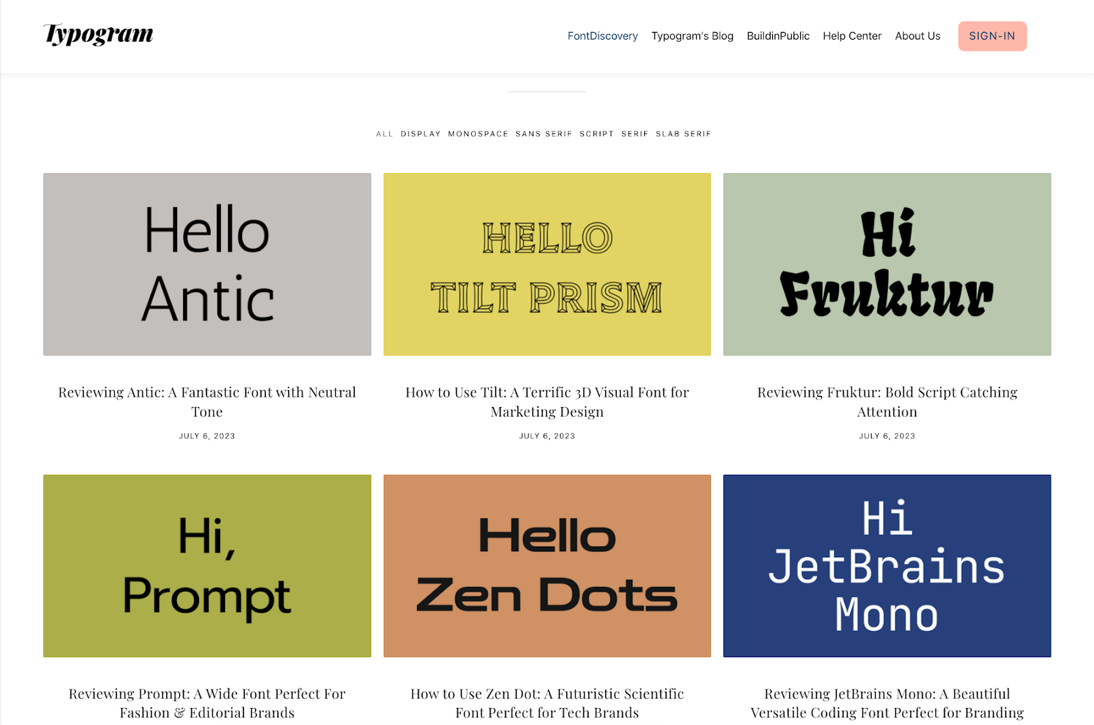
Task: Go to the About Us page
Action: tap(918, 36)
